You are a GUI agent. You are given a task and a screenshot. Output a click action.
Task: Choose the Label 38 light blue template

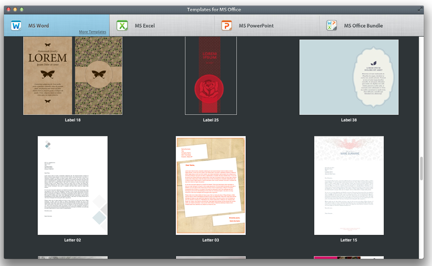pyautogui.click(x=349, y=77)
